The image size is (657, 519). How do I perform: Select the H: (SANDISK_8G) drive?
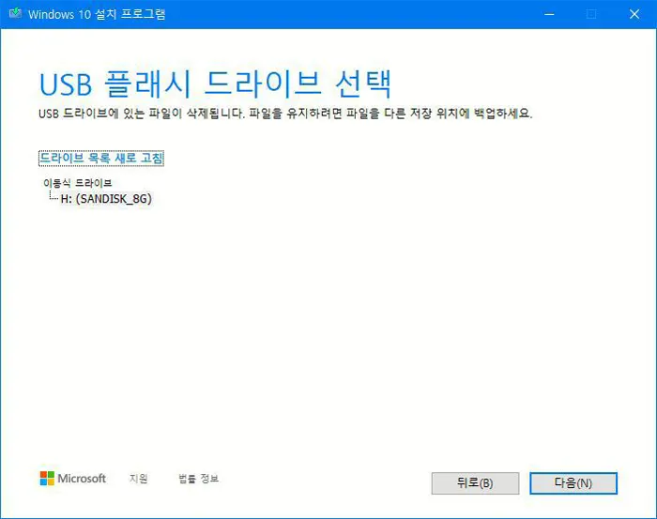coord(106,199)
